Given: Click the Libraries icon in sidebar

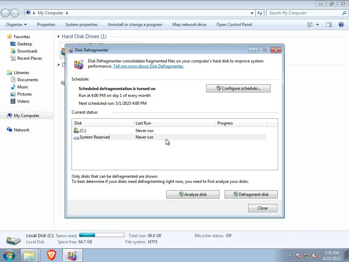Looking at the screenshot, I should (x=9, y=73).
